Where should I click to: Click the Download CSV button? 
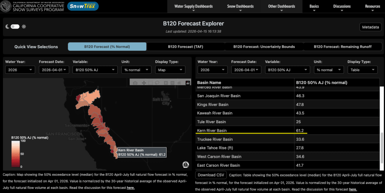[x=211, y=175]
